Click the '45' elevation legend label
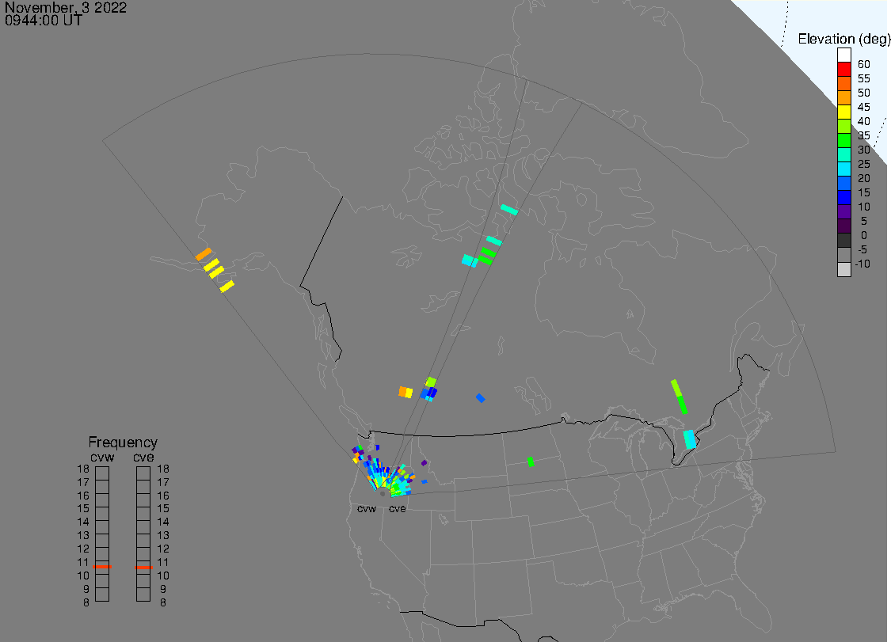Viewport: 891px width, 642px height. pyautogui.click(x=864, y=107)
